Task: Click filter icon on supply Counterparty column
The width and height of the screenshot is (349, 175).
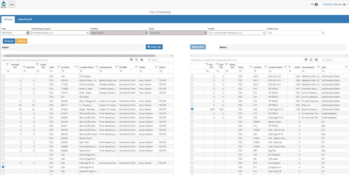Action: 116,67
